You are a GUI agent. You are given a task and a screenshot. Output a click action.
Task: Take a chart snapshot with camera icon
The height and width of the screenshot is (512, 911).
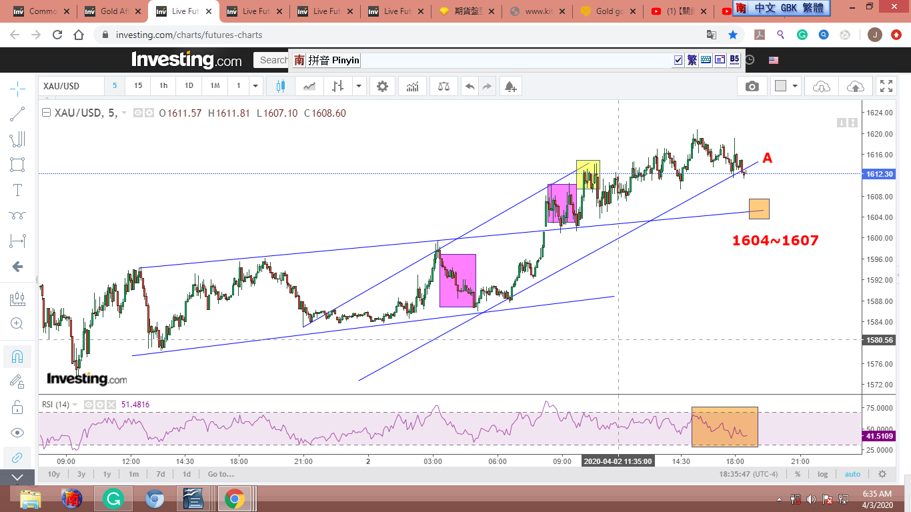(x=752, y=86)
